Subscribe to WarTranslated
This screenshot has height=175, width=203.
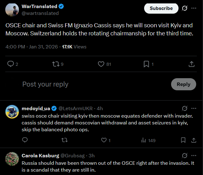[161, 8]
